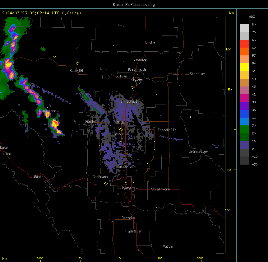Select the red 60-65 dBZ legend swatch

pyautogui.click(x=244, y=44)
